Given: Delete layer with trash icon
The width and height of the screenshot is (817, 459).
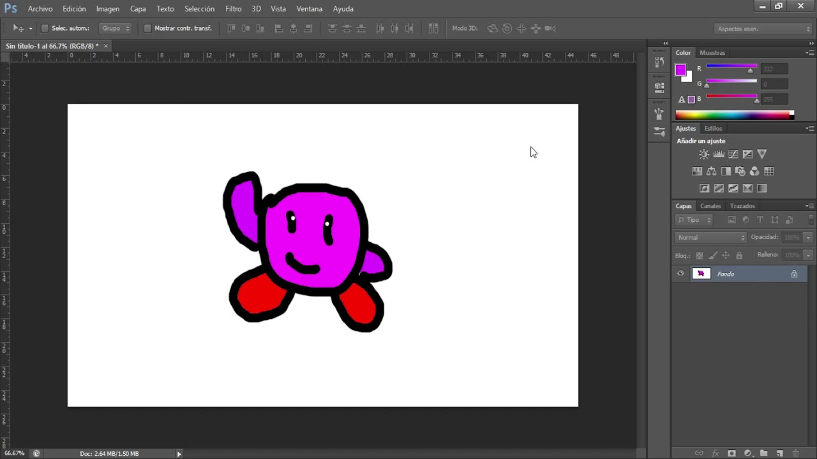Looking at the screenshot, I should tap(795, 453).
